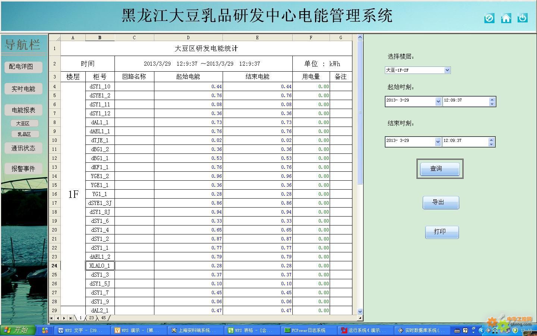
Task: Select cell XLALO_1 in column B
Action: [x=100, y=266]
